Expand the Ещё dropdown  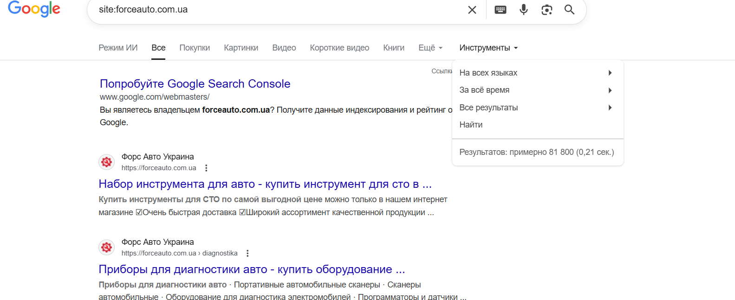(x=430, y=48)
